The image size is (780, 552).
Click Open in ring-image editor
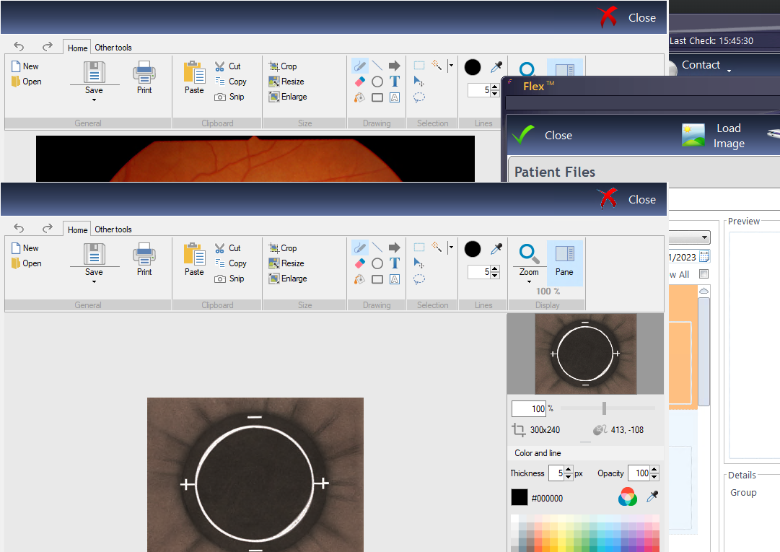tap(27, 263)
